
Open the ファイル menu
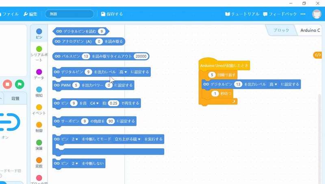tap(10, 14)
